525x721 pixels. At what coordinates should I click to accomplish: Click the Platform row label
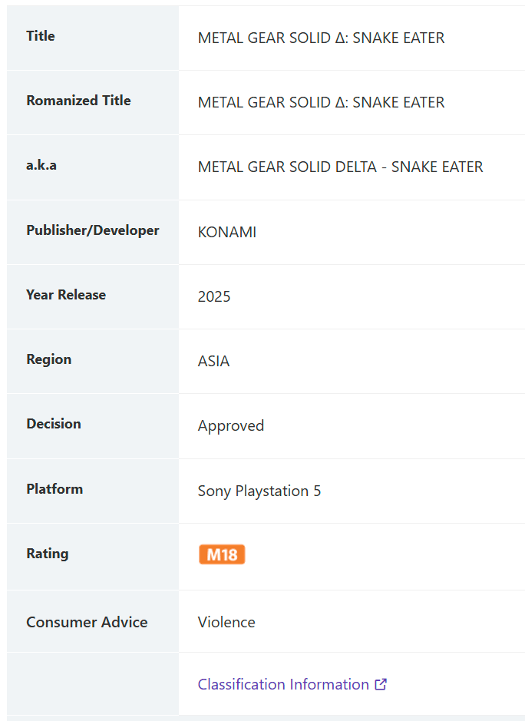click(54, 489)
